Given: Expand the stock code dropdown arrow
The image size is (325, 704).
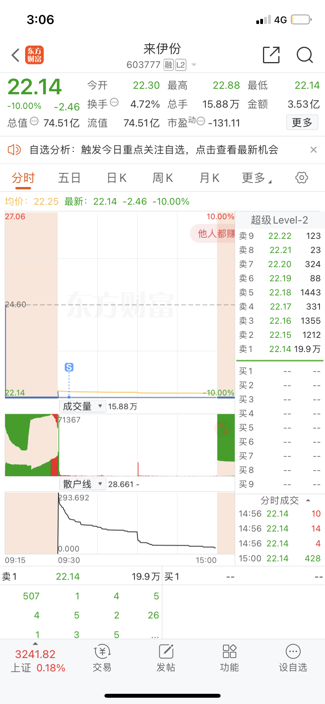Looking at the screenshot, I should (x=194, y=65).
